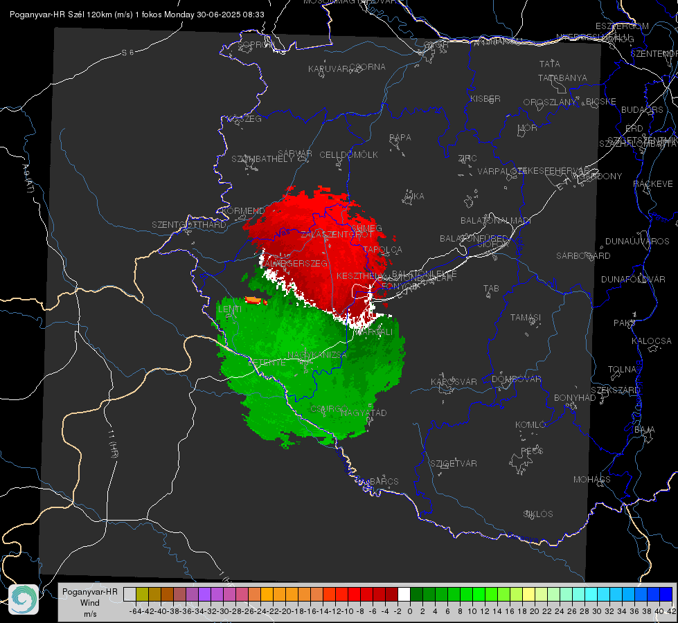Click the BONYHAD city label
The image size is (678, 623).
click(575, 398)
